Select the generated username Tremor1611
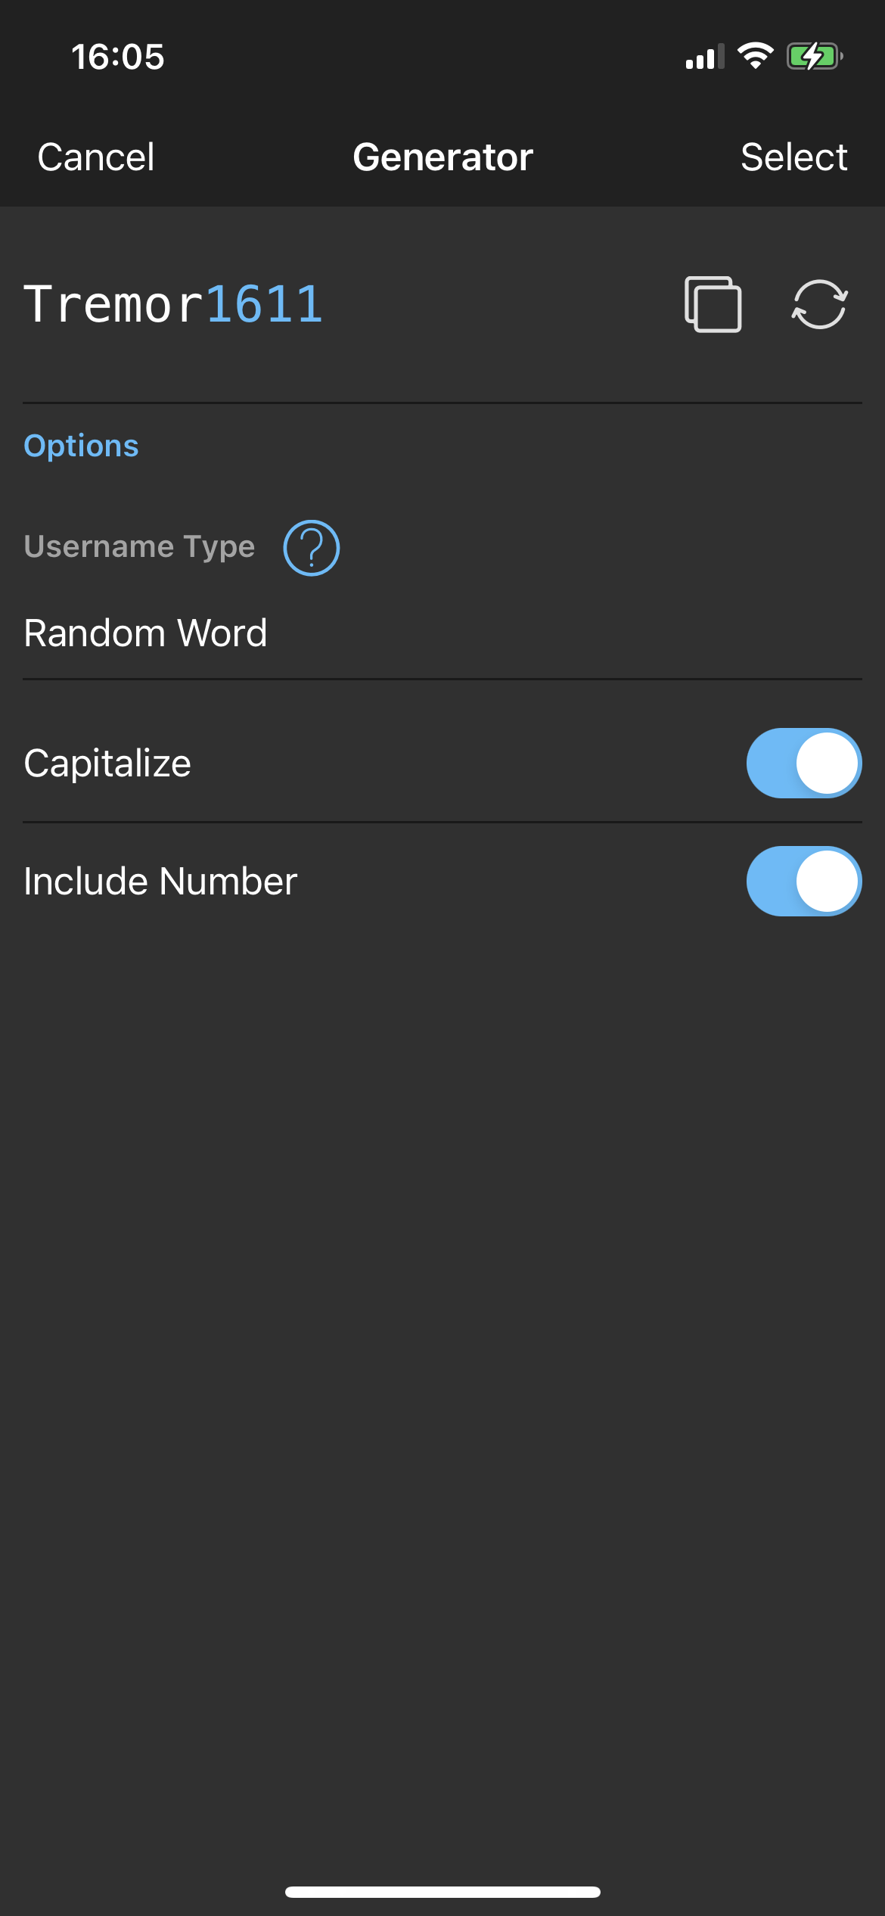885x1916 pixels. tap(794, 157)
